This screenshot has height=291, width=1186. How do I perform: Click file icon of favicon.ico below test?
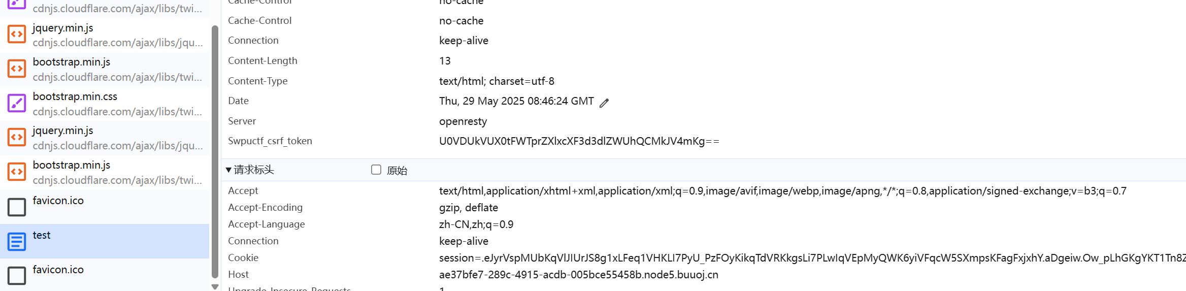pos(17,276)
